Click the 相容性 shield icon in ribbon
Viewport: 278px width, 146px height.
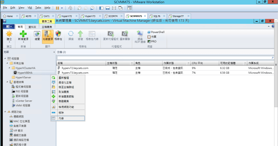(58, 36)
